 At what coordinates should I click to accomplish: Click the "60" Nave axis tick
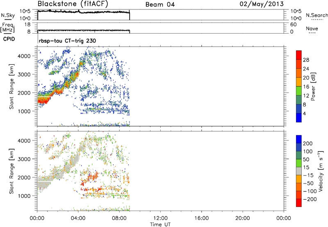(x=293, y=25)
